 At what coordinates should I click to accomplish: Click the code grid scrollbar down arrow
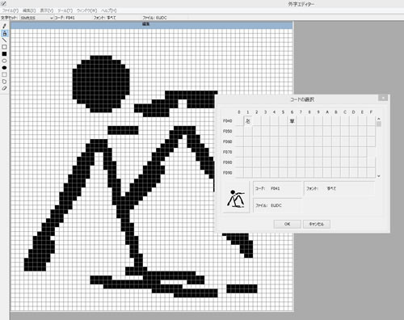[379, 176]
